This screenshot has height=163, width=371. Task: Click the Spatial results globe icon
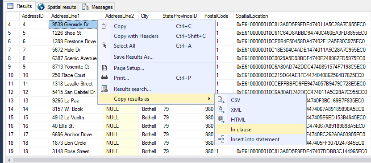[x=41, y=7]
